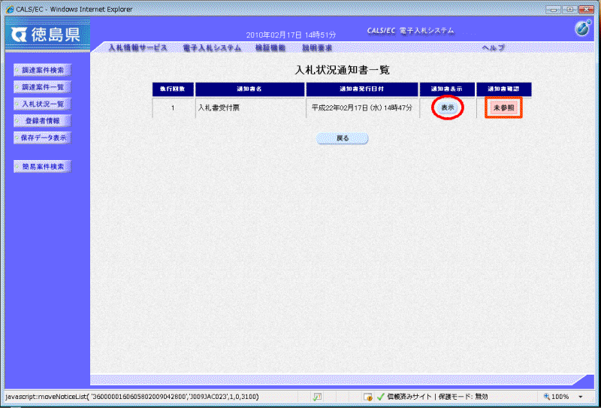
Task: Click the Tokushima prefecture logo
Action: pyautogui.click(x=45, y=35)
